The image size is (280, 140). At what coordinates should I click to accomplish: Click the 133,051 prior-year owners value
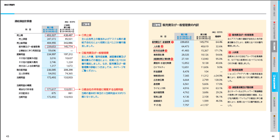pyautogui.click(x=68, y=89)
